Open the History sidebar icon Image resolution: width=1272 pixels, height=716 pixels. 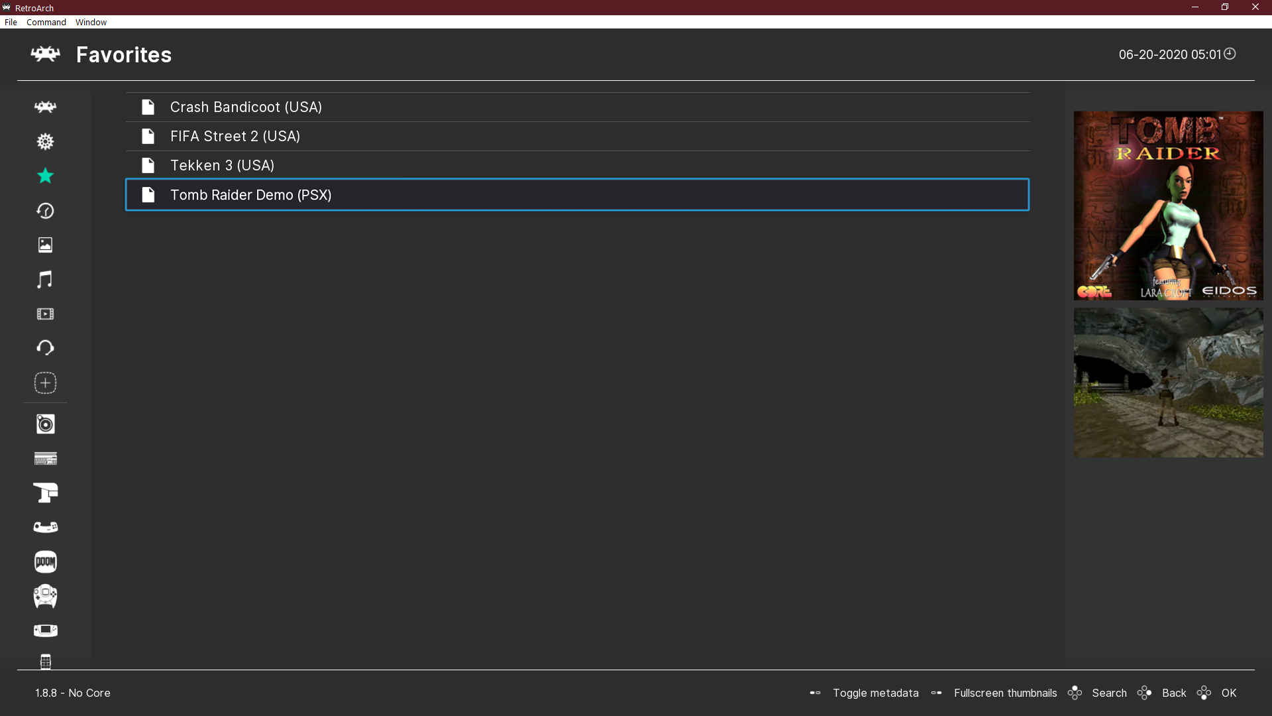[x=45, y=210]
